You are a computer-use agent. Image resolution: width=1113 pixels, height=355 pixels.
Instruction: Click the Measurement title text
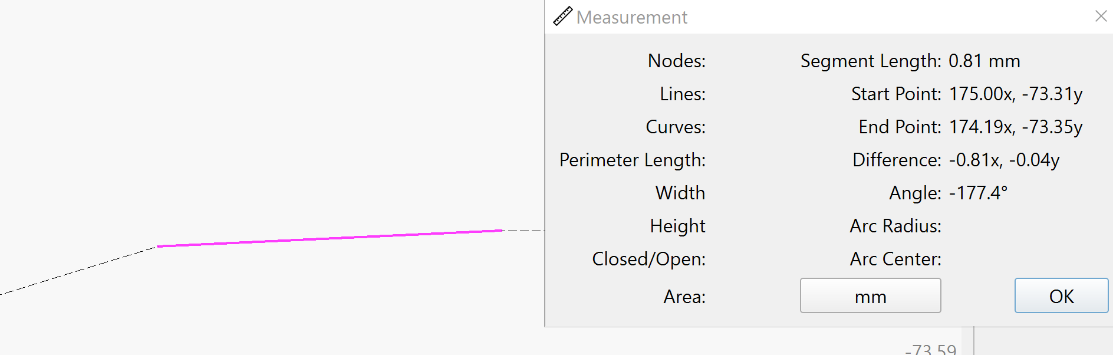tap(631, 18)
